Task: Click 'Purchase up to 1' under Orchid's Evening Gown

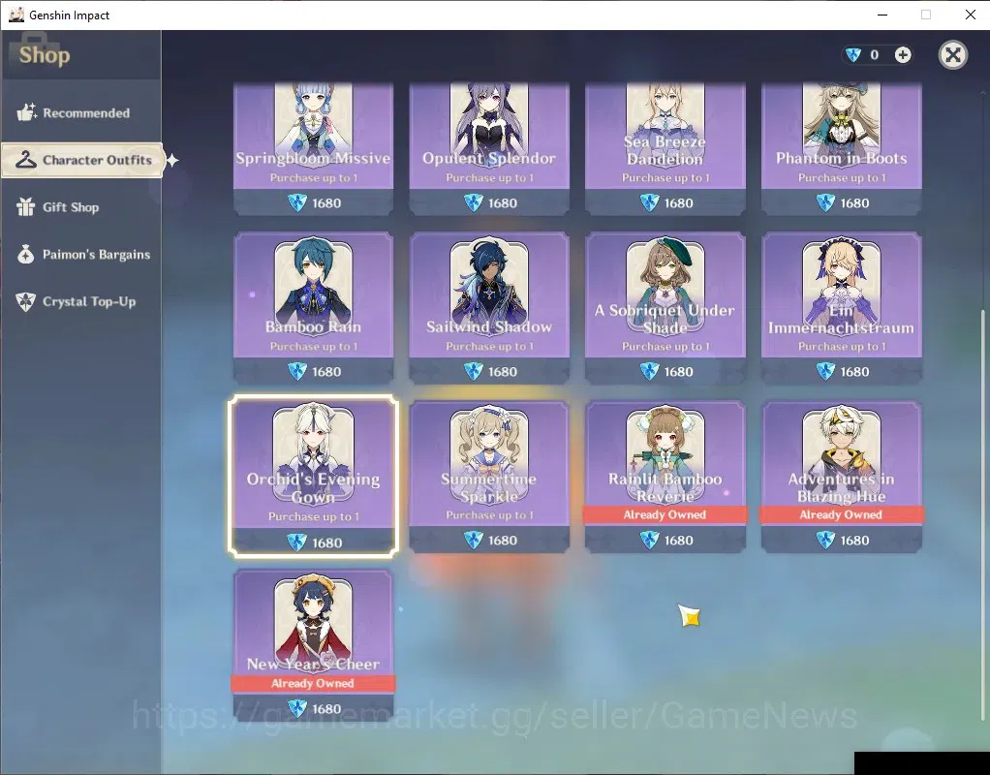Action: pyautogui.click(x=313, y=516)
